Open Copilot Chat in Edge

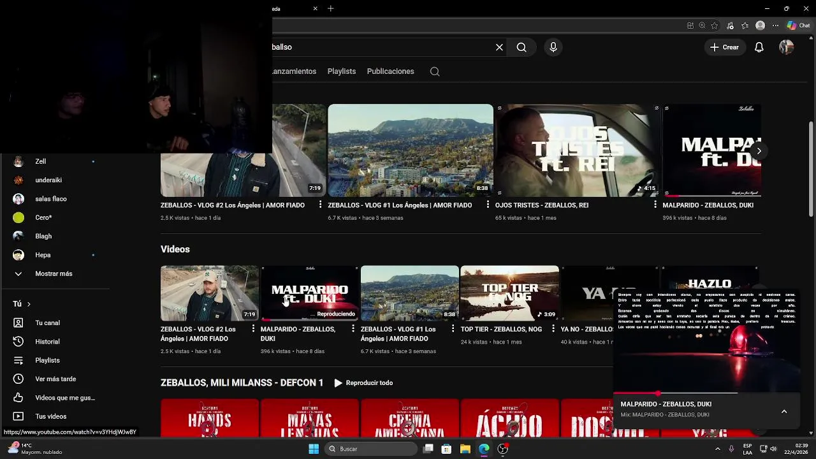(798, 25)
